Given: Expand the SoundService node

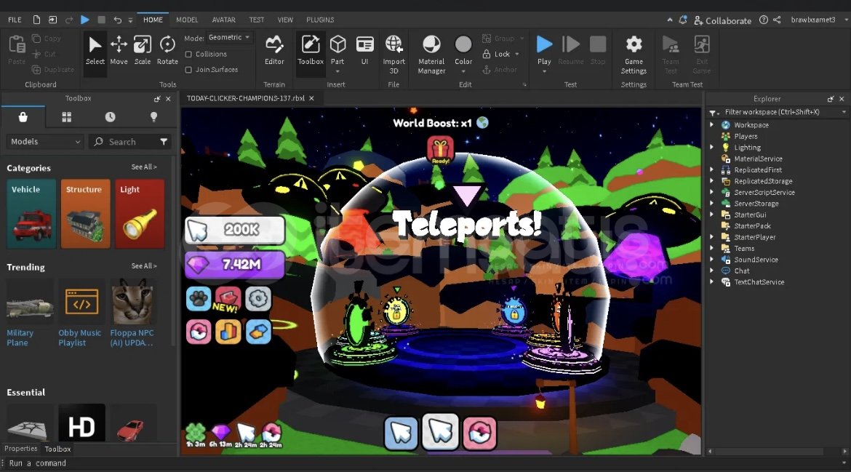Looking at the screenshot, I should 711,260.
